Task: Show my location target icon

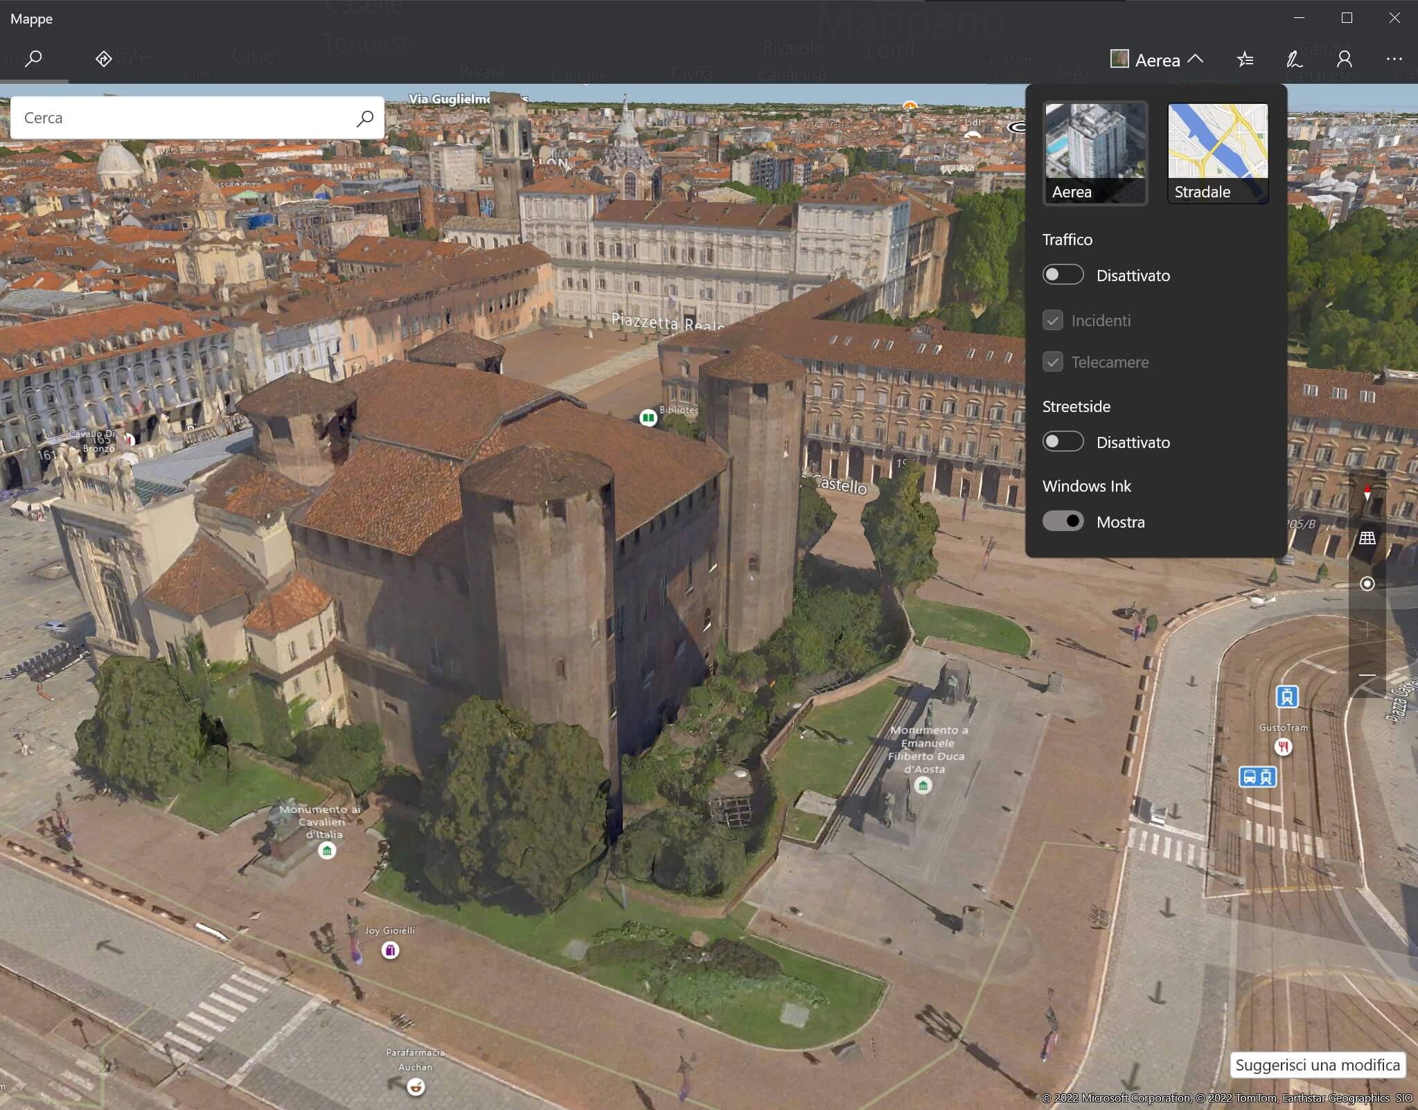Action: point(1367,584)
